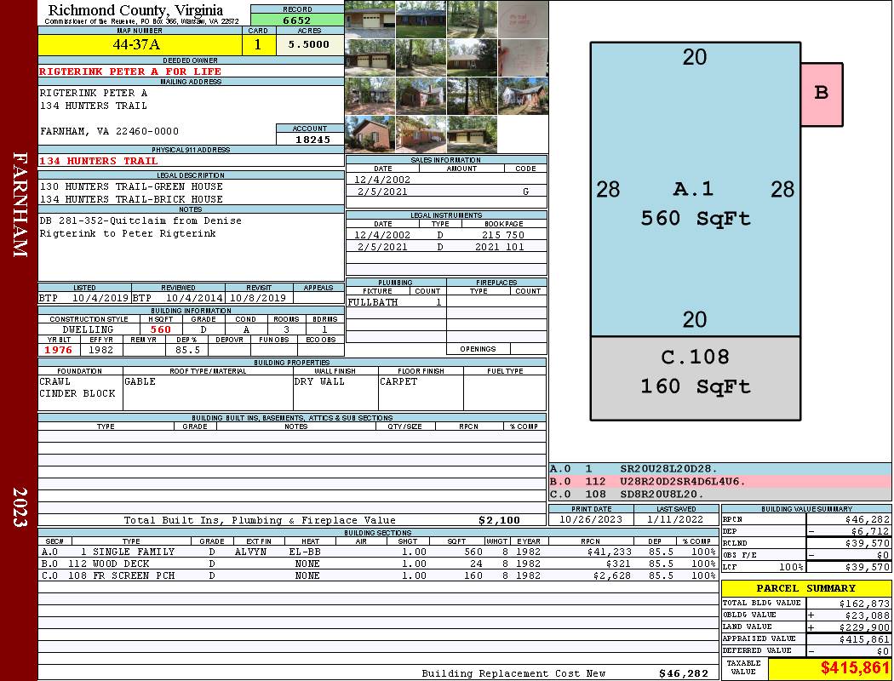Select the 2/5/2021 sales information row
Image resolution: width=894 pixels, height=681 pixels.
[x=446, y=192]
